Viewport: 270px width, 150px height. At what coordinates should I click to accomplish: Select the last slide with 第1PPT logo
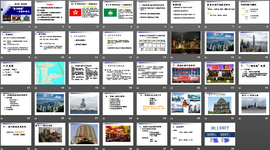[220, 134]
